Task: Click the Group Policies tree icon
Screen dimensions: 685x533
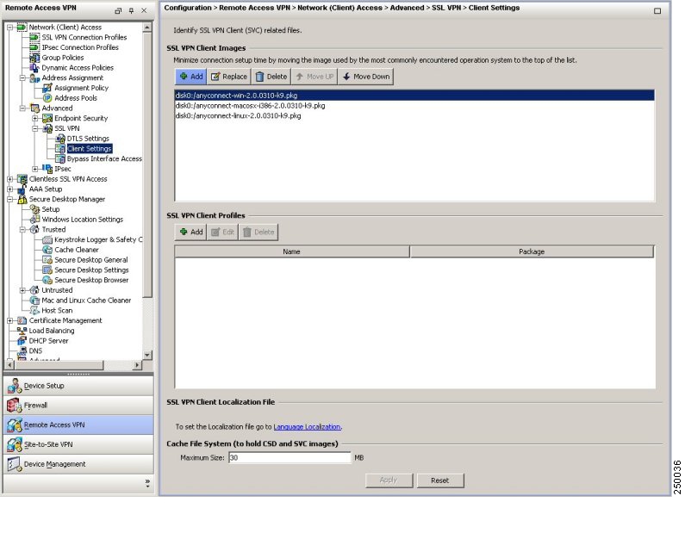Action: [x=34, y=58]
